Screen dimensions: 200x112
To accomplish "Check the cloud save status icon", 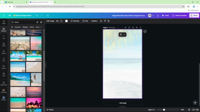I will [48, 16].
